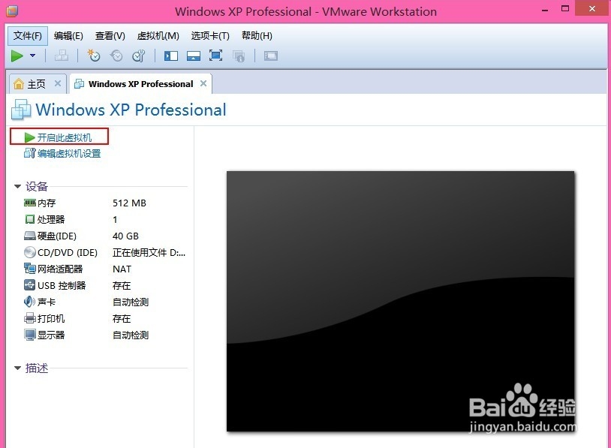Minimize the VMware Workstation window
This screenshot has width=611, height=448.
[545, 10]
